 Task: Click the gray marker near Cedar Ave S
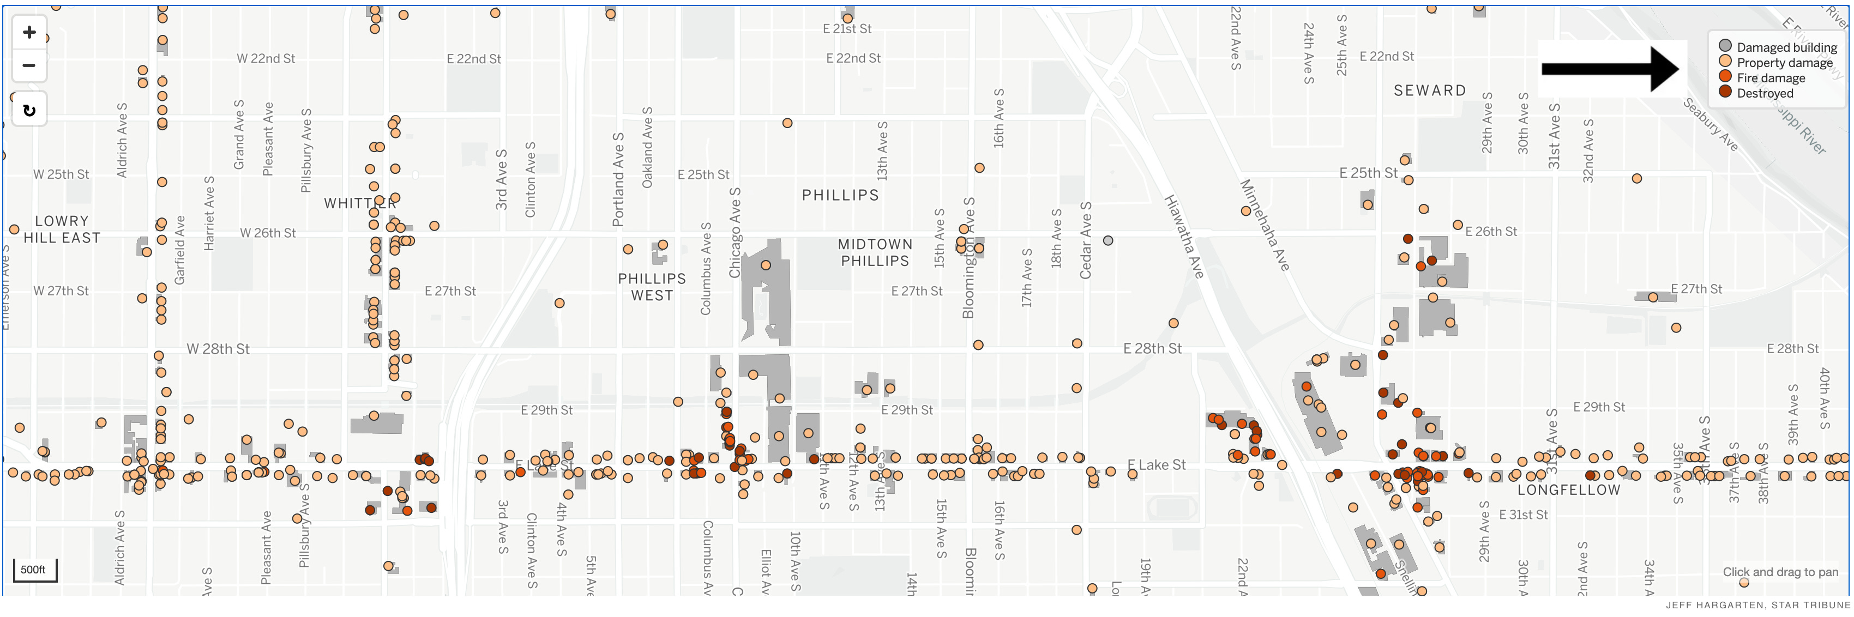(1109, 241)
